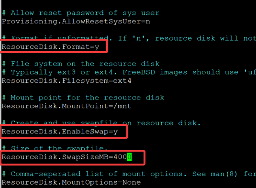
Task: Click the 'File system on the resource disk' comment
Action: (x=81, y=64)
